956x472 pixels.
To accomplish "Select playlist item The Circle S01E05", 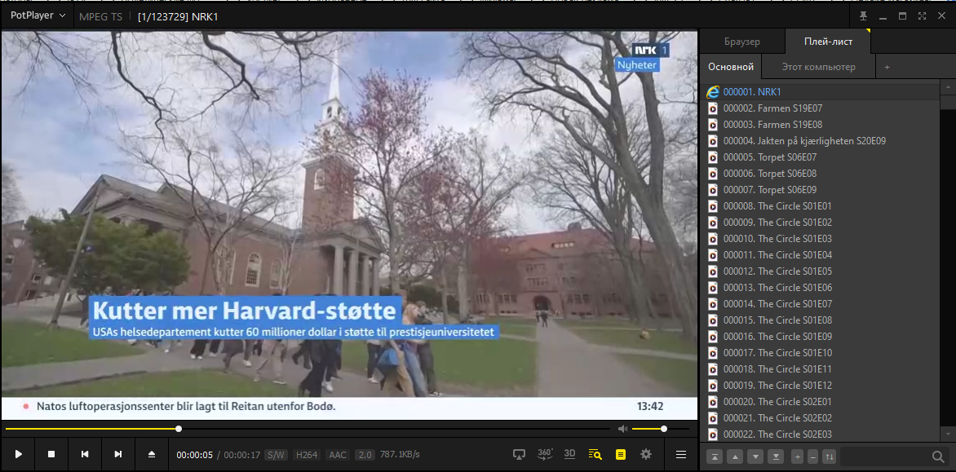I will coord(820,271).
